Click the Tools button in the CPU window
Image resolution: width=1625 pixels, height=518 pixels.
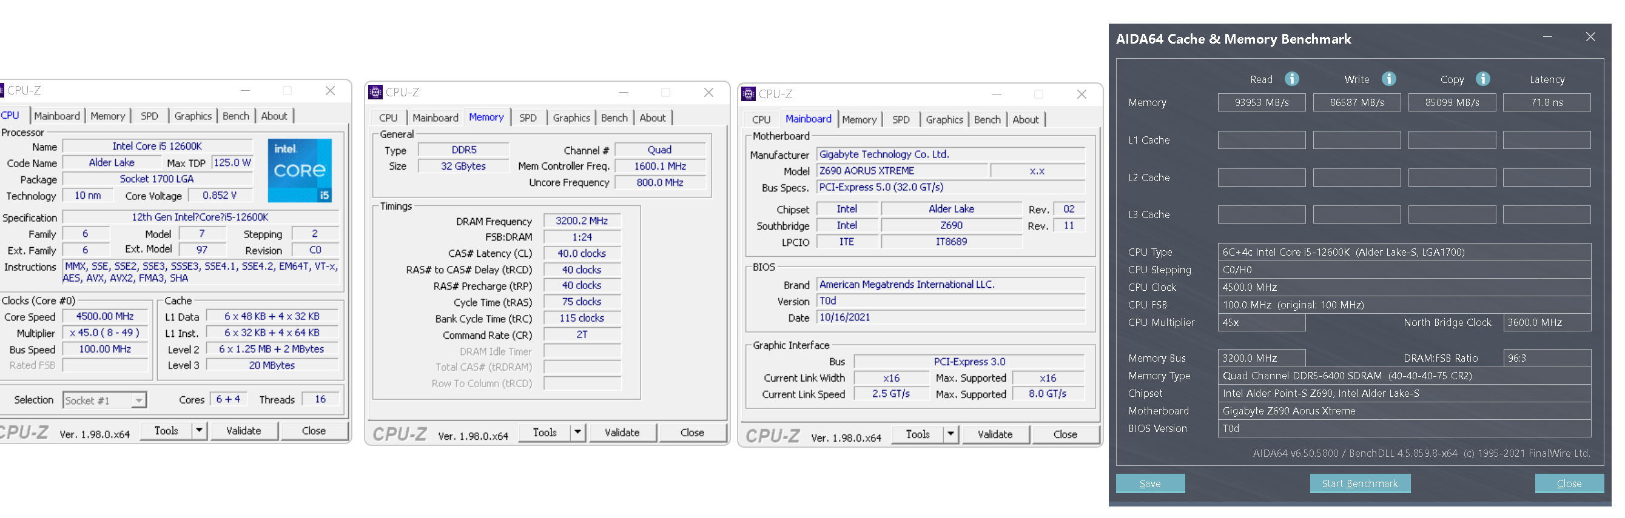pos(167,430)
